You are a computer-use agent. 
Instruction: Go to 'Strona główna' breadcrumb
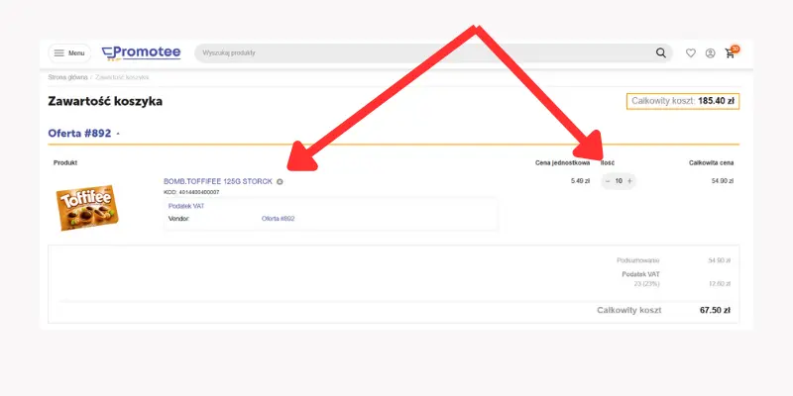[67, 76]
